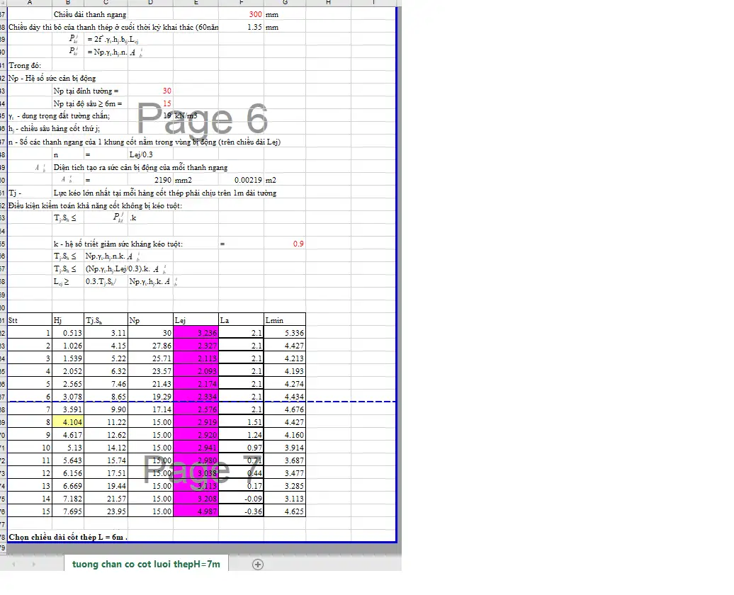Click the 'Chọn chiều dài cốt thép L = 6m' cell
This screenshot has height=595, width=734.
(68, 537)
